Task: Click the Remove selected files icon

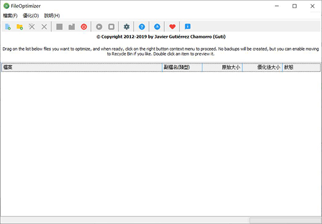Action: [x=32, y=27]
